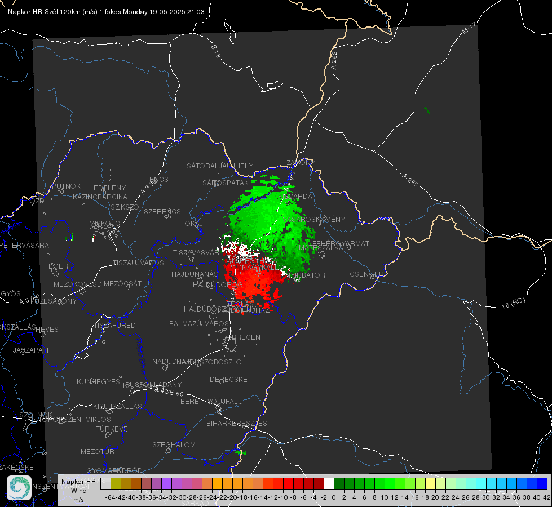The width and height of the screenshot is (552, 507).
Task: Click the TISZAÚJVÁROS city label
Action: coord(138,263)
